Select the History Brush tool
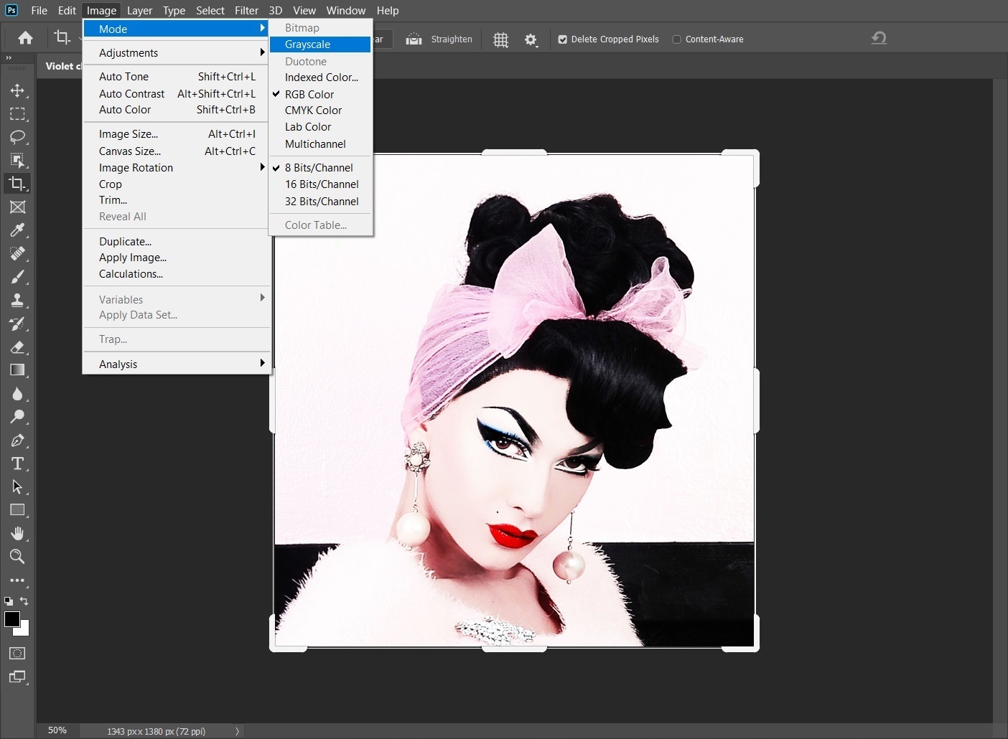Screen dimensions: 1008x739 (x=17, y=324)
